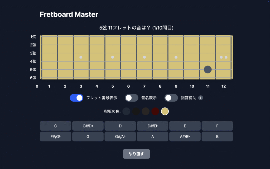Click the Fretboard Master title
Image resolution: width=270 pixels, height=169 pixels.
click(69, 14)
